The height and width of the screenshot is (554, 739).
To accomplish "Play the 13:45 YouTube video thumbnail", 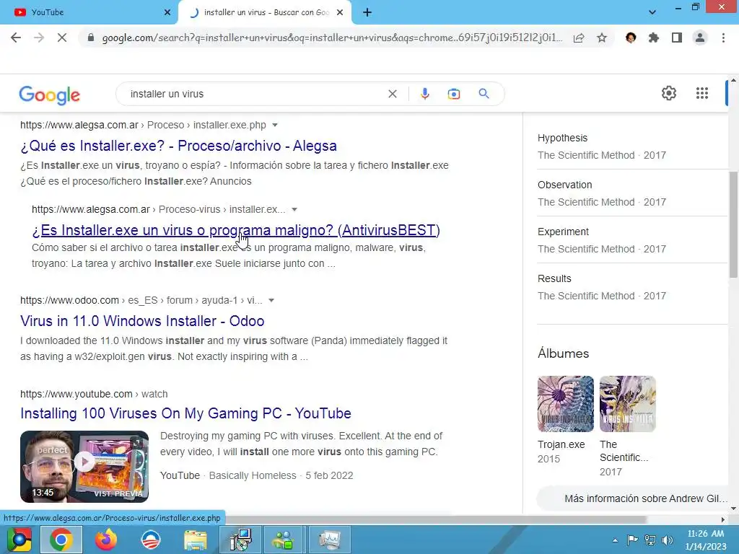I will 84,467.
